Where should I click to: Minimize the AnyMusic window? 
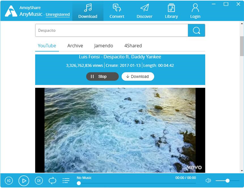coord(214,4)
